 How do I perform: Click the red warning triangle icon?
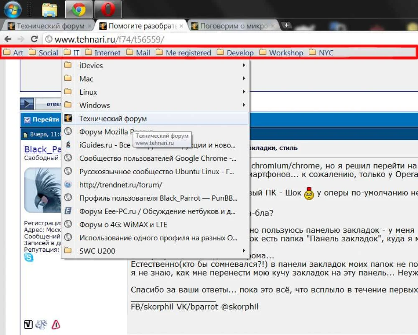pyautogui.click(x=56, y=324)
